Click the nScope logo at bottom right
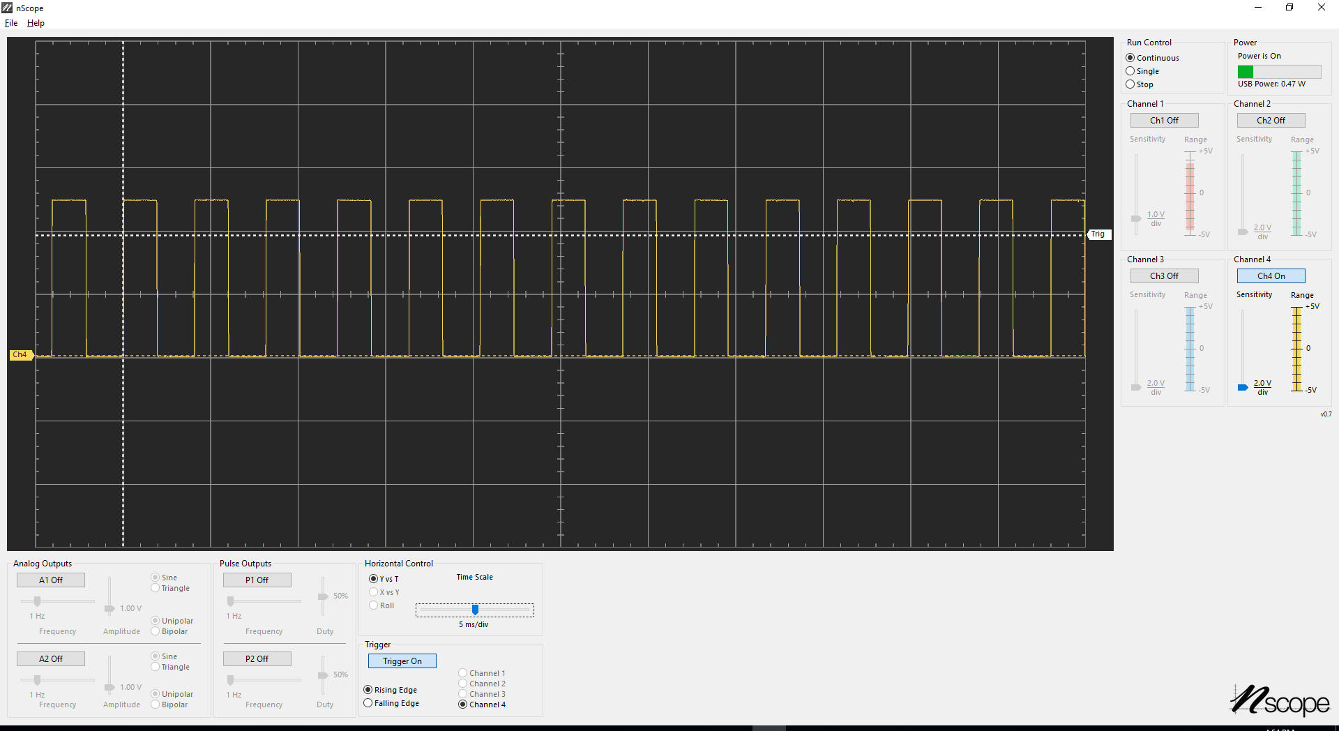The image size is (1339, 731). pyautogui.click(x=1279, y=700)
